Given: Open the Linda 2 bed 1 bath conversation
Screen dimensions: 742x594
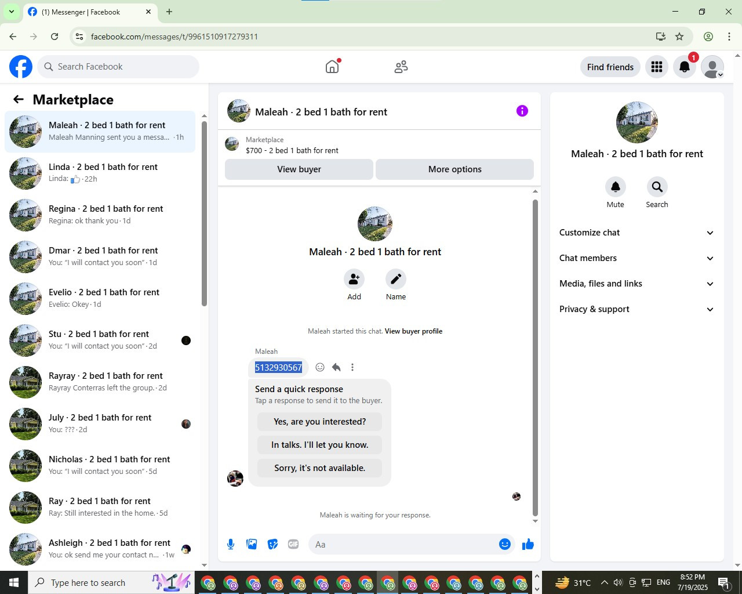Looking at the screenshot, I should point(100,173).
